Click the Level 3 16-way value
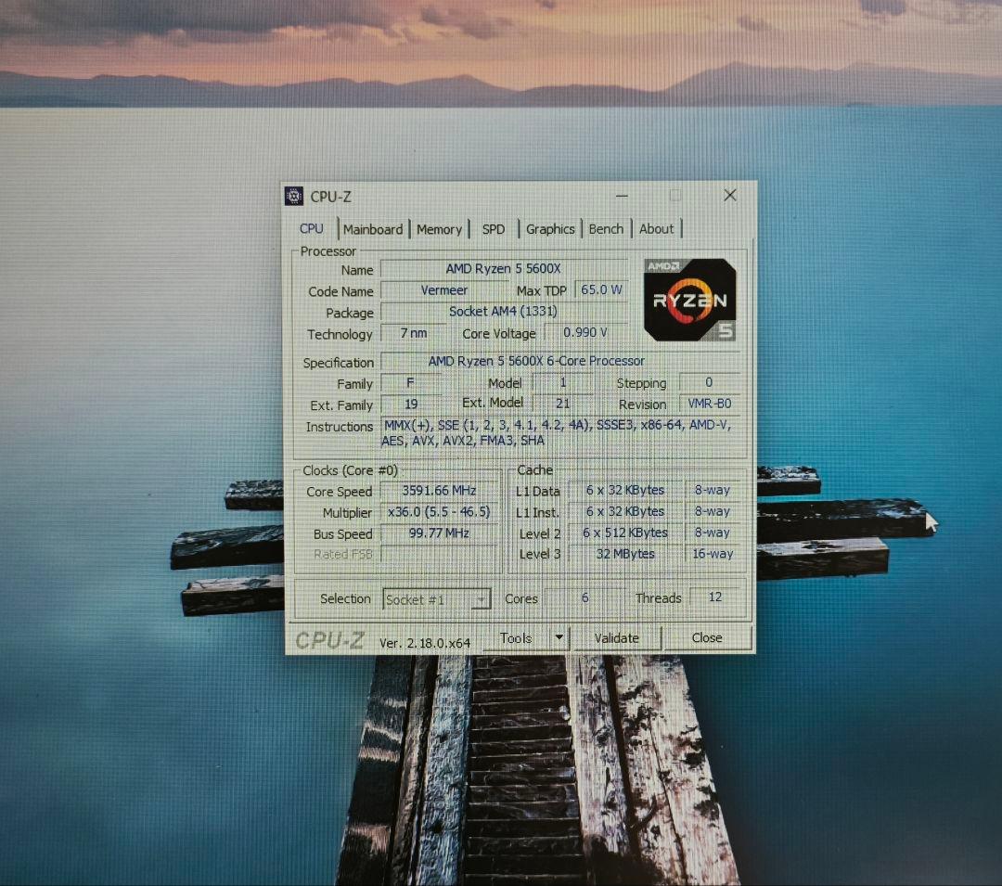The height and width of the screenshot is (886, 1002). pyautogui.click(x=713, y=553)
